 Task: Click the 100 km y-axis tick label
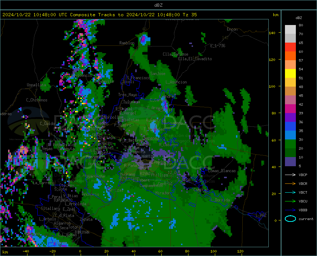coord(272,87)
